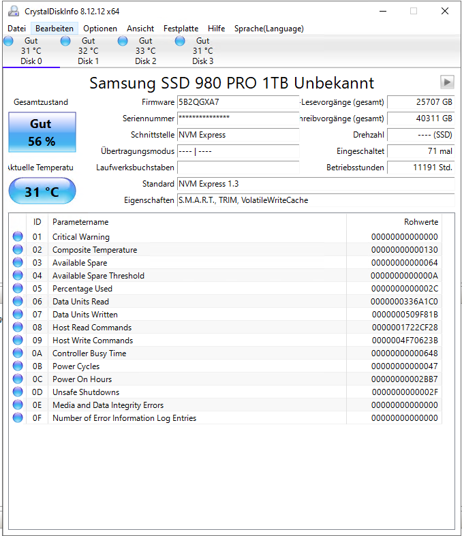Image resolution: width=462 pixels, height=536 pixels.
Task: Click status orb for Available Spare Threshold row
Action: (18, 276)
